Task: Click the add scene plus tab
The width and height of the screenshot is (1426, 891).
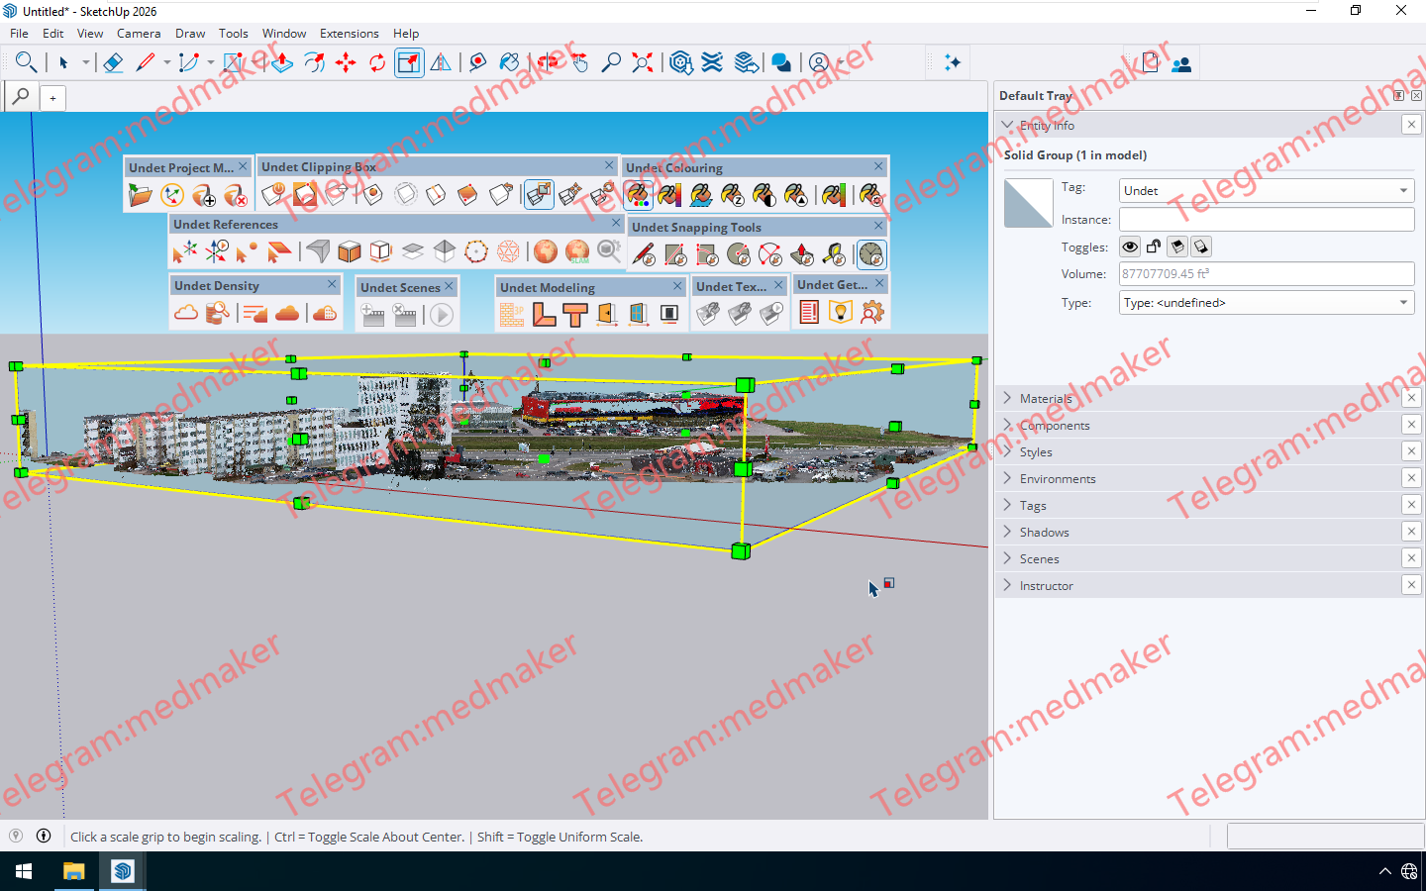Action: [52, 98]
